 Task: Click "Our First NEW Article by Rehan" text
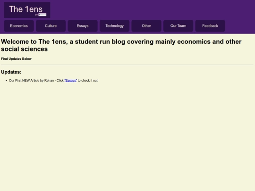coord(31,81)
